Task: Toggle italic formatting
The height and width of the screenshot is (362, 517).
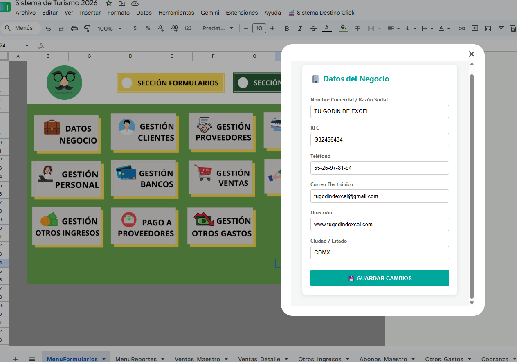Action: tap(300, 29)
